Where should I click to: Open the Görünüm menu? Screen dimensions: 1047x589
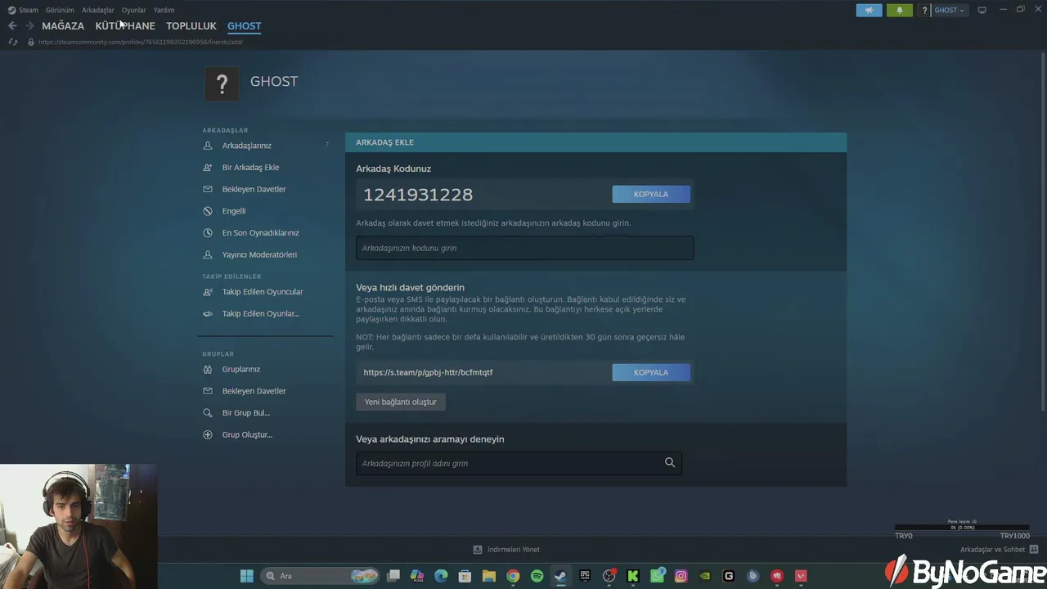(60, 10)
